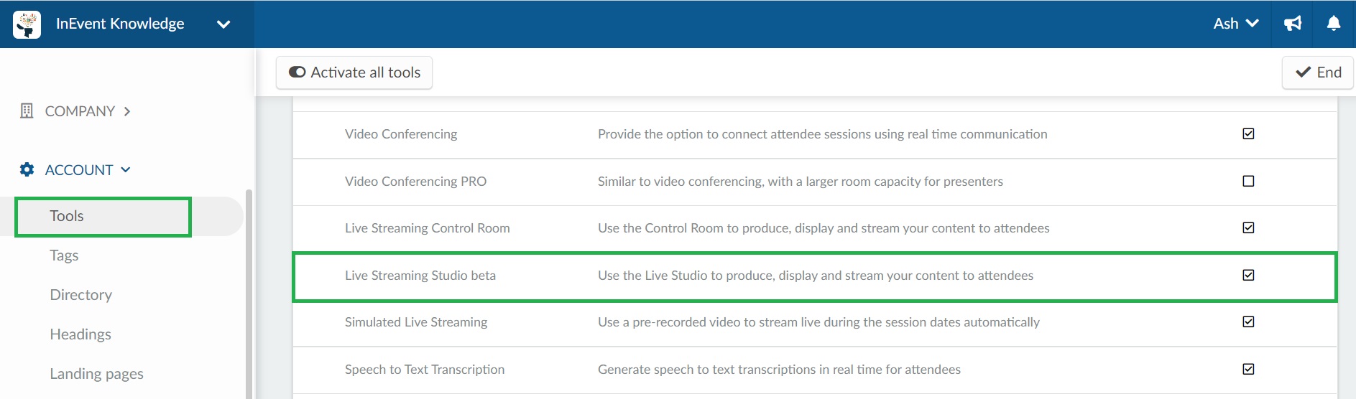The width and height of the screenshot is (1356, 399).
Task: Click Activate all tools button
Action: click(x=354, y=72)
